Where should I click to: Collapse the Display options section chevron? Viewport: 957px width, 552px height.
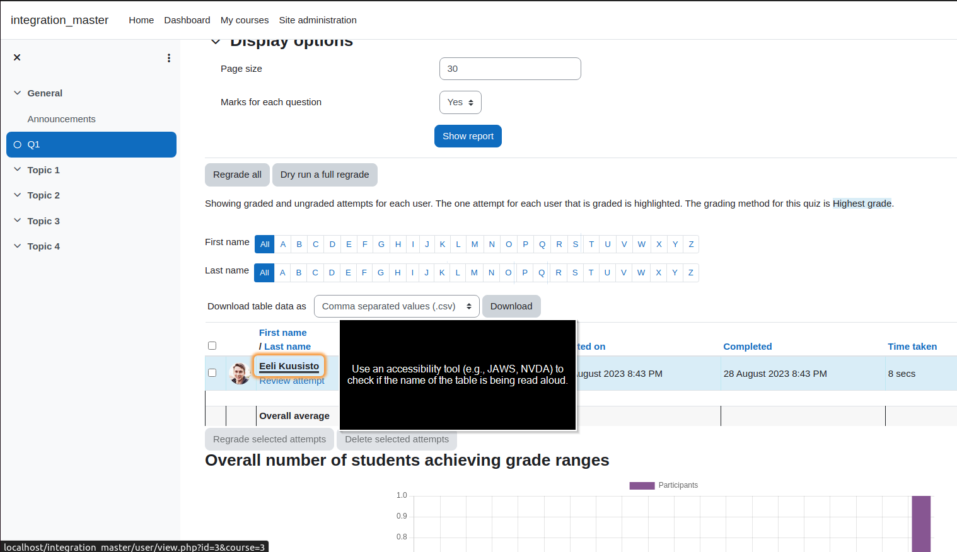pos(216,42)
